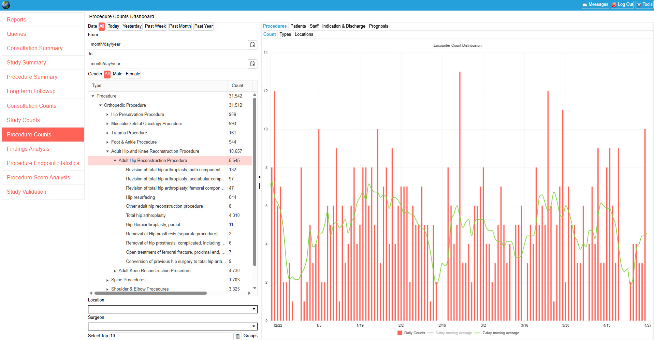Screen dimensions: 654x340
Task: Open Study Summary page
Action: (43, 63)
